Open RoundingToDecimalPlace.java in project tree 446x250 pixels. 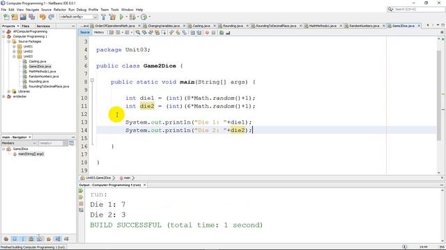pyautogui.click(x=48, y=86)
